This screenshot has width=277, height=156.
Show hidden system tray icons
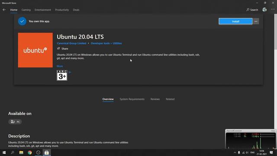click(x=235, y=153)
